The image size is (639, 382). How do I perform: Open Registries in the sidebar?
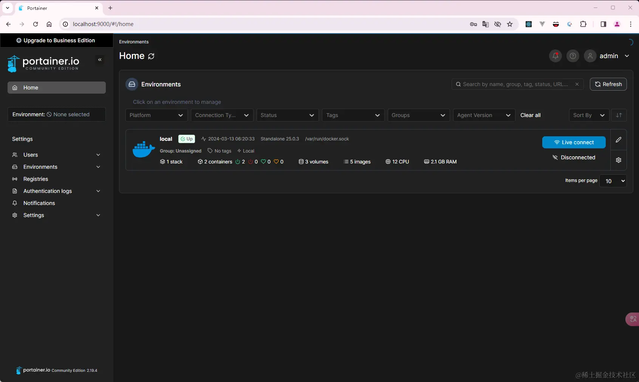pos(57,179)
